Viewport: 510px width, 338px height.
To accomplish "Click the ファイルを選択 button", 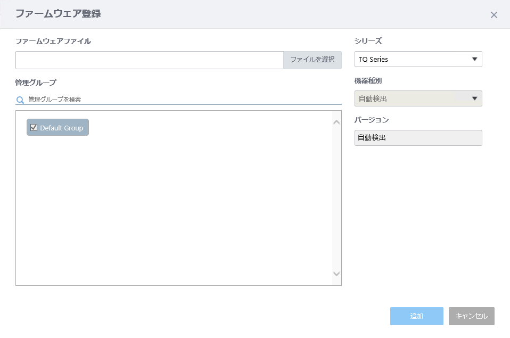I will coord(312,60).
